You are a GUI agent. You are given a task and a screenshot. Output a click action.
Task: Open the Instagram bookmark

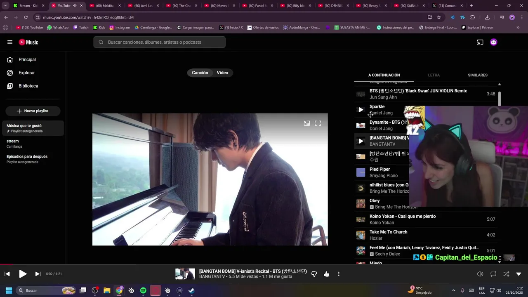pyautogui.click(x=120, y=28)
